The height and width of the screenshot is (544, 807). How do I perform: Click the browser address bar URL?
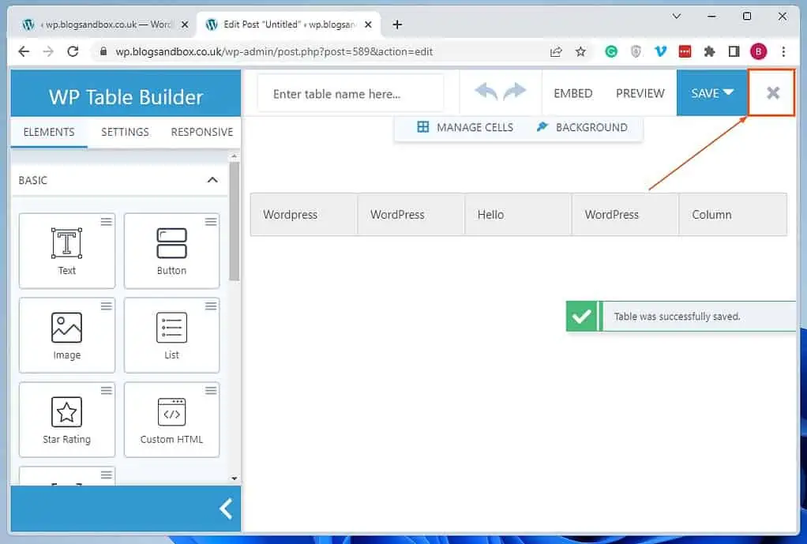coord(274,51)
